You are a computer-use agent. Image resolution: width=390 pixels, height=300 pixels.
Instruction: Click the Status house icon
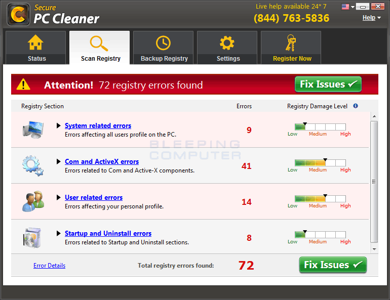point(35,43)
